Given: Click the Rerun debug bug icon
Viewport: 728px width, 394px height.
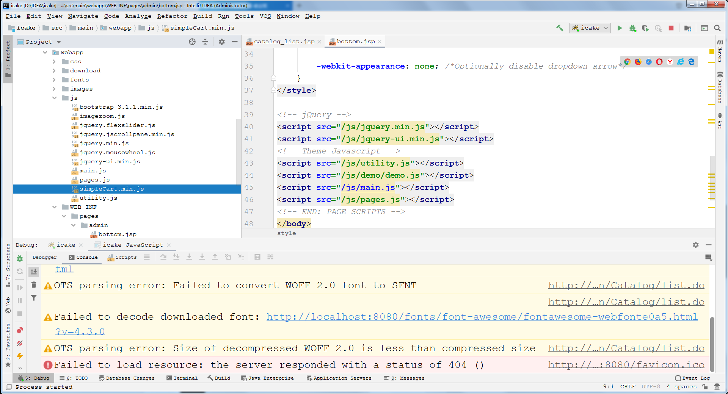Looking at the screenshot, I should click(x=20, y=258).
